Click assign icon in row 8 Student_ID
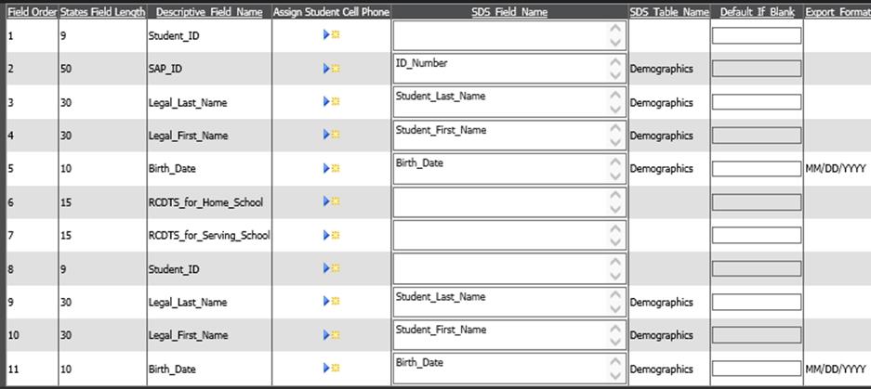871x389 pixels. click(x=332, y=268)
